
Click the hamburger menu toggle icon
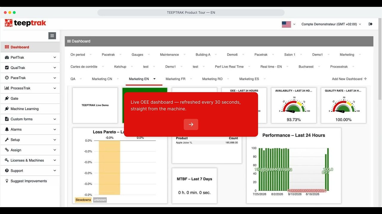click(x=52, y=36)
